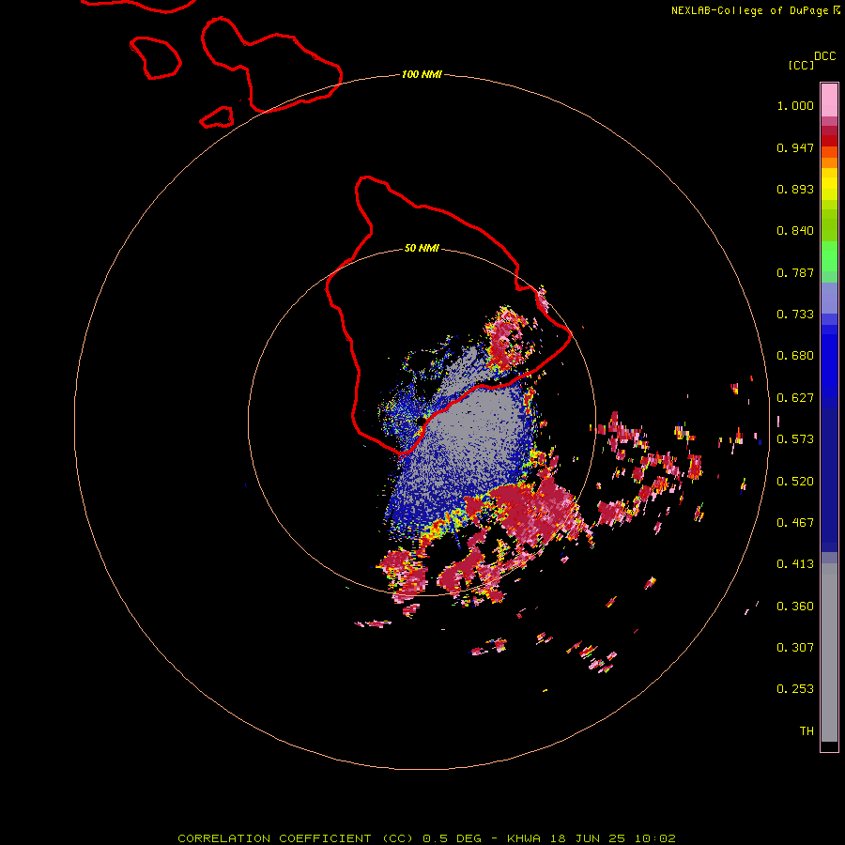This screenshot has height=845, width=845.
Task: Click the 0.467 color scale value
Action: pyautogui.click(x=795, y=523)
